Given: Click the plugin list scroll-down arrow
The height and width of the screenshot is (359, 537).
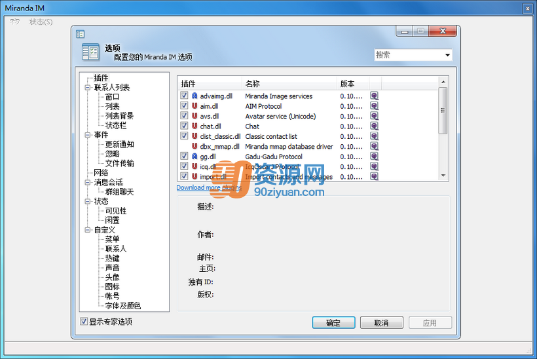Looking at the screenshot, I should point(443,176).
